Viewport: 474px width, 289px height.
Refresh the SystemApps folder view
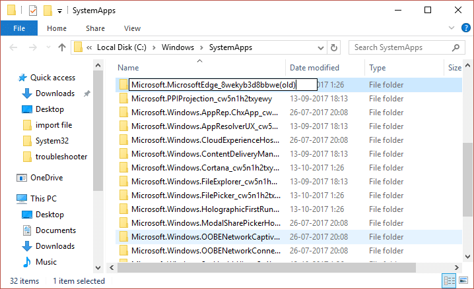(334, 47)
